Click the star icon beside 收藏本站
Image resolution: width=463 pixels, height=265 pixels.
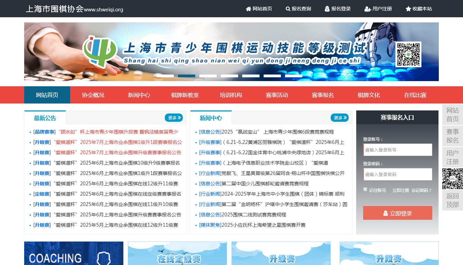(x=408, y=9)
